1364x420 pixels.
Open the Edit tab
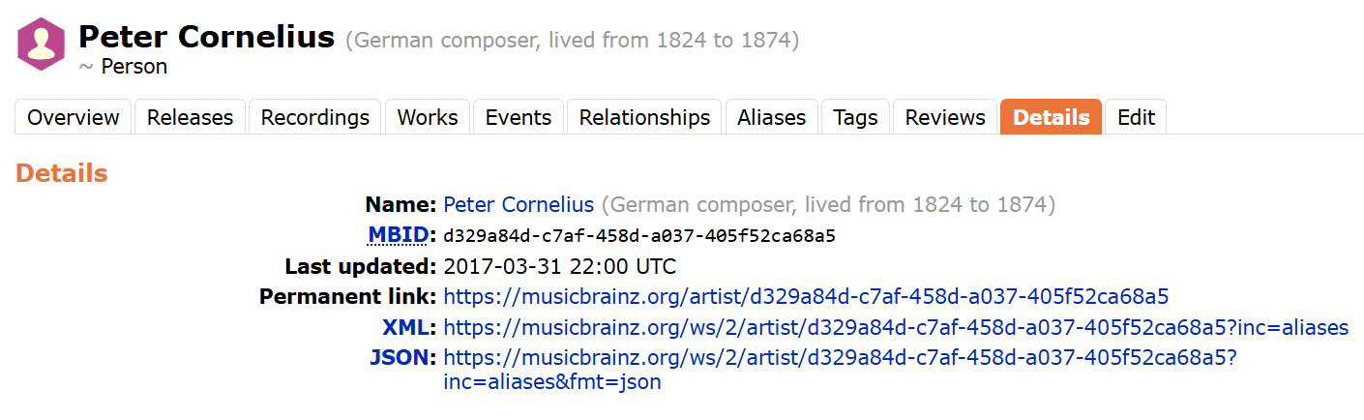pyautogui.click(x=1136, y=117)
